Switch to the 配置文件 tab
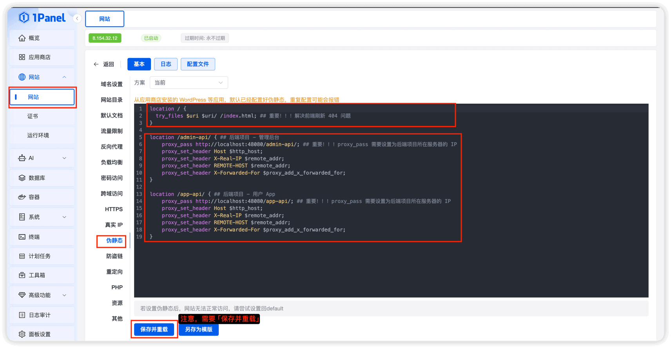Image resolution: width=671 pixels, height=348 pixels. coord(198,64)
